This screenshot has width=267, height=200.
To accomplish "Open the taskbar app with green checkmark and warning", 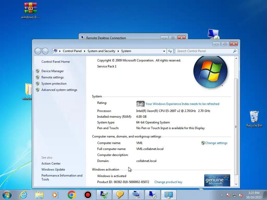I will click(x=104, y=195).
